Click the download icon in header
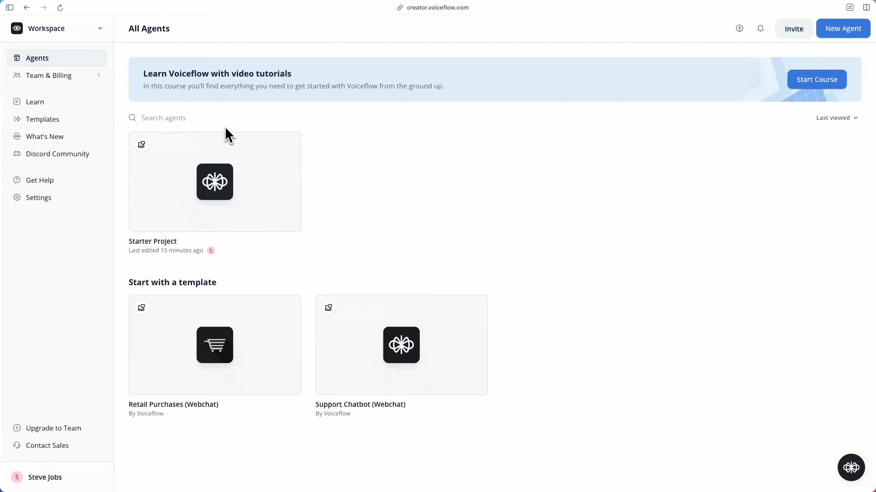 point(740,28)
